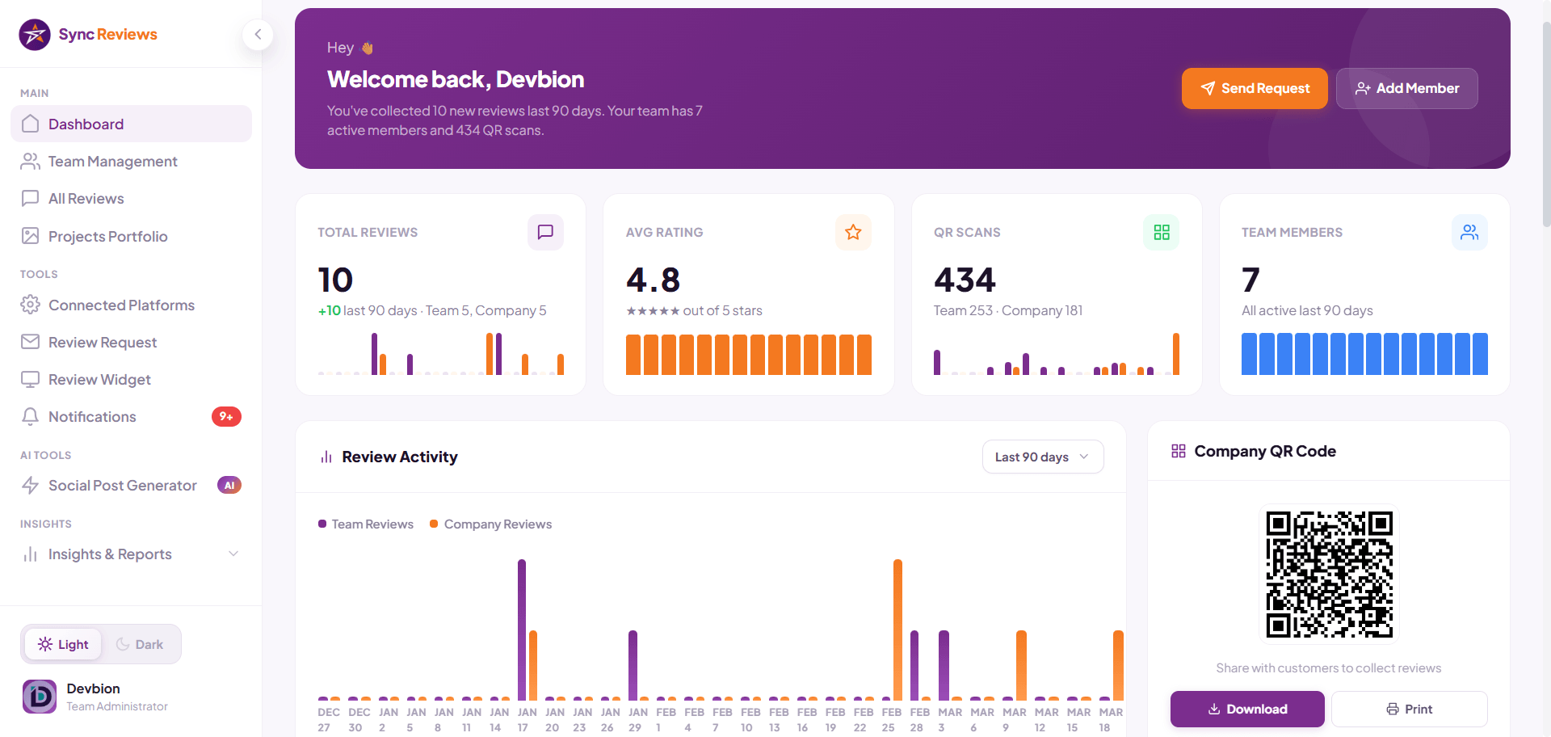Click the Company QR Code header icon
The height and width of the screenshot is (737, 1551).
pyautogui.click(x=1179, y=451)
